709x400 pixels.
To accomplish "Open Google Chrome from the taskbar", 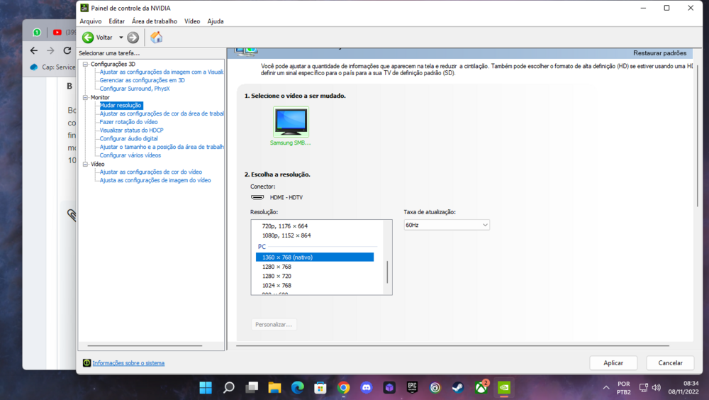I will pos(344,388).
